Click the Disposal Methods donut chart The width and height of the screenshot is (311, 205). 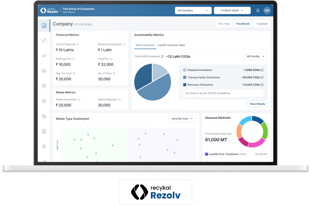252,132
